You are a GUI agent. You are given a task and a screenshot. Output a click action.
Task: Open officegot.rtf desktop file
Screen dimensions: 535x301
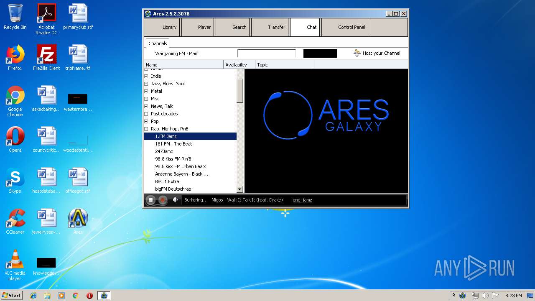(78, 181)
